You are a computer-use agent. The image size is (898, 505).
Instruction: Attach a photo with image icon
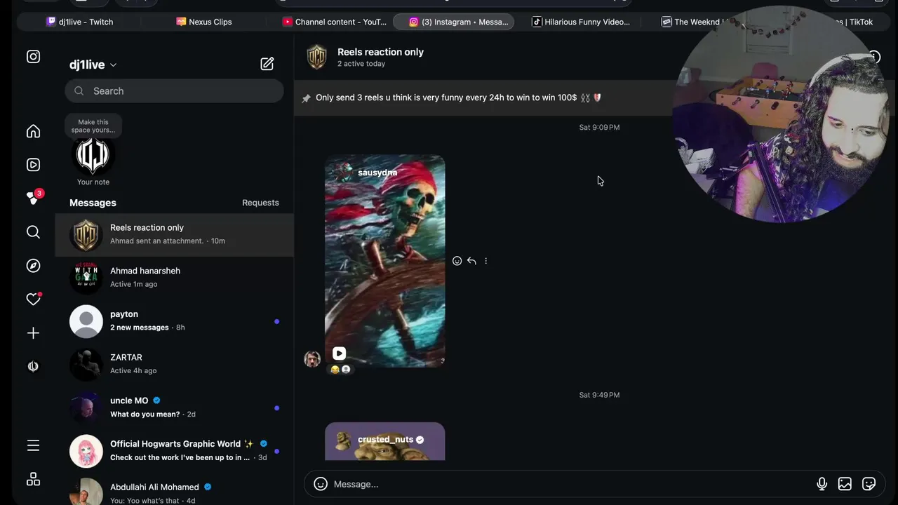845,484
